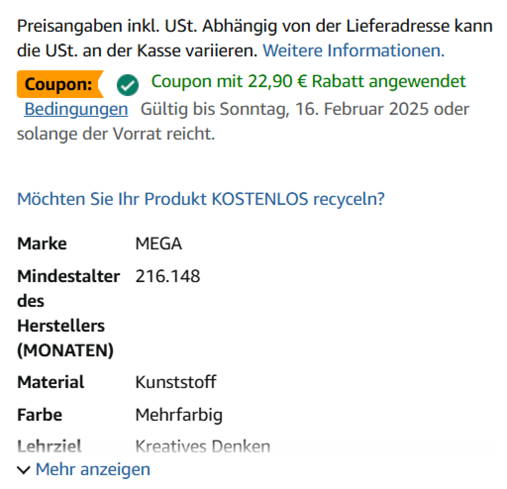Click the chevron beside Mehr anzeigen
This screenshot has width=507, height=489.
[23, 470]
